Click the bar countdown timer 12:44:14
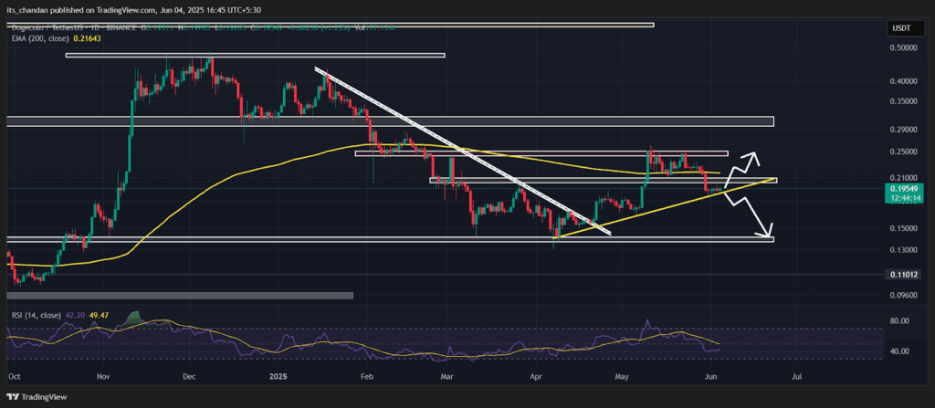The height and width of the screenshot is (408, 935). [x=904, y=198]
